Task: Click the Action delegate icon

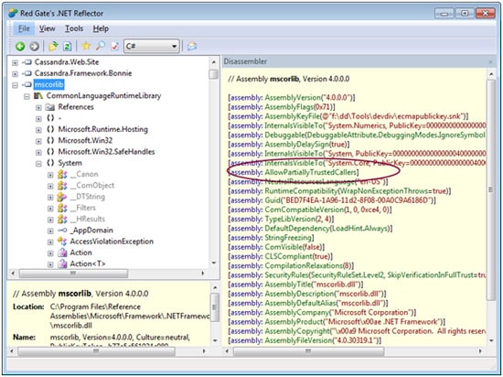Action: click(62, 253)
